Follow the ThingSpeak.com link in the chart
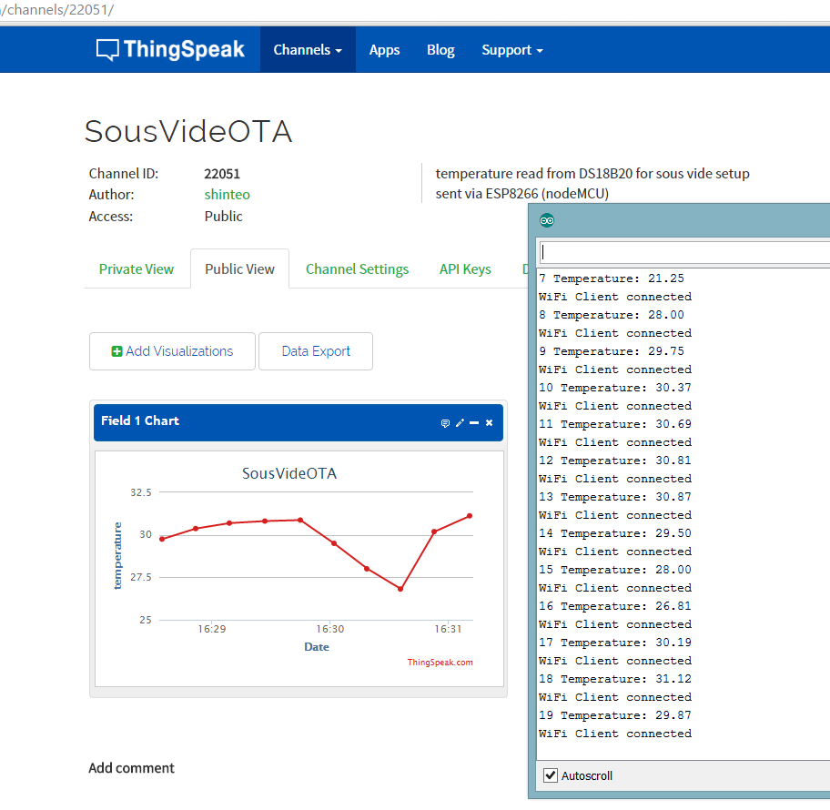The width and height of the screenshot is (830, 810). (x=440, y=662)
